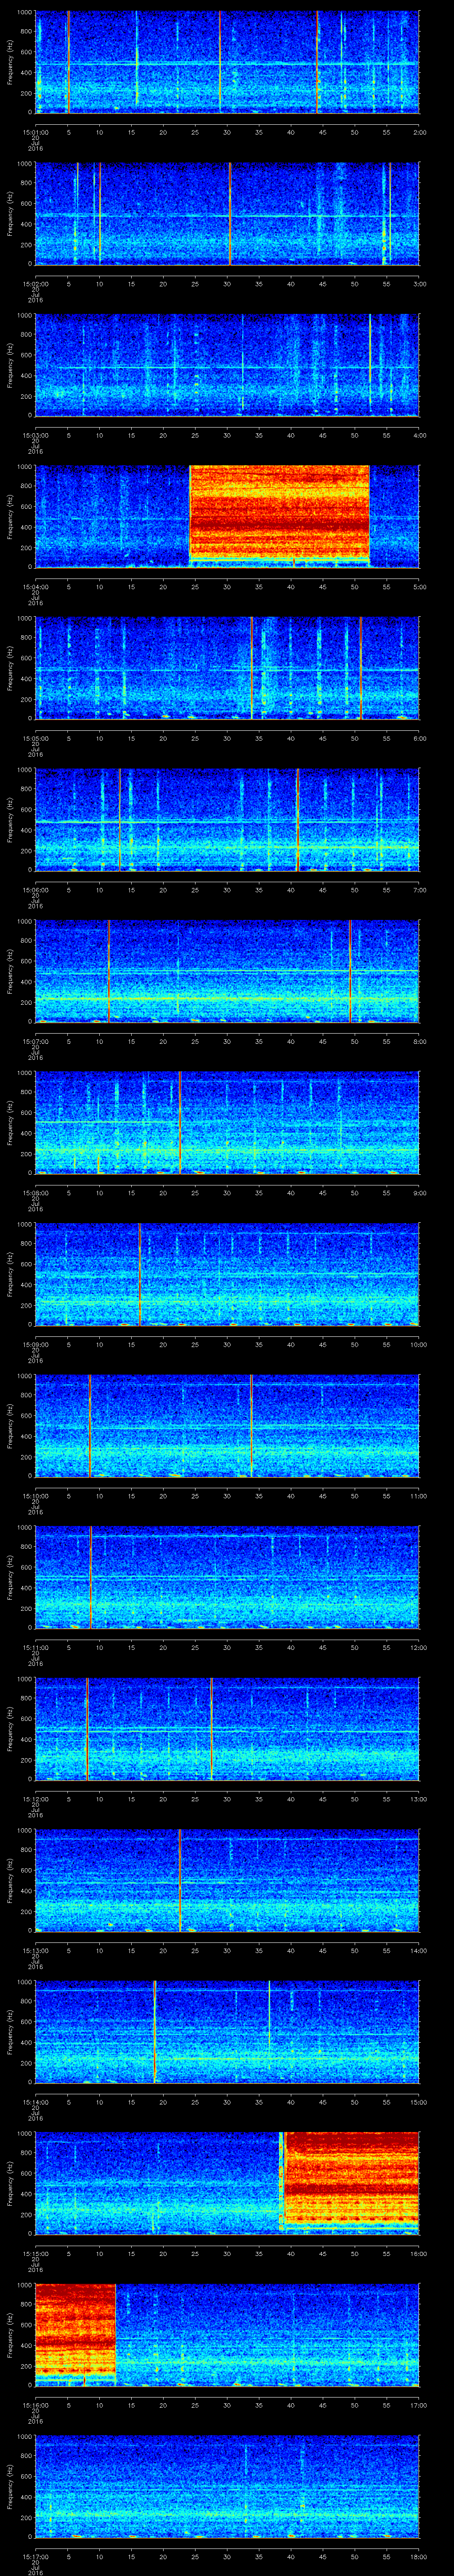The image size is (454, 2576).
Task: Select the "15:09:00" time label
Action: point(35,1344)
